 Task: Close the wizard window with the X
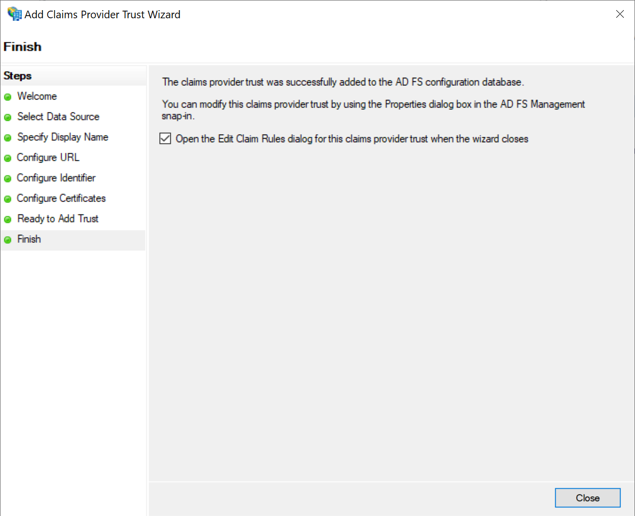click(620, 14)
